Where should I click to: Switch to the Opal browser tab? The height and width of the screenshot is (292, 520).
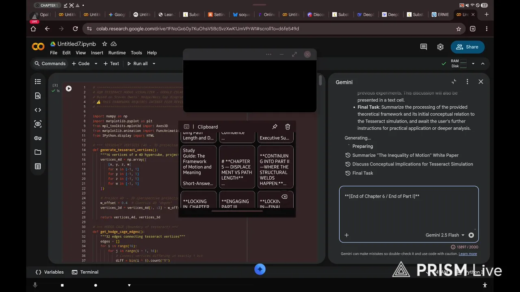[41, 15]
